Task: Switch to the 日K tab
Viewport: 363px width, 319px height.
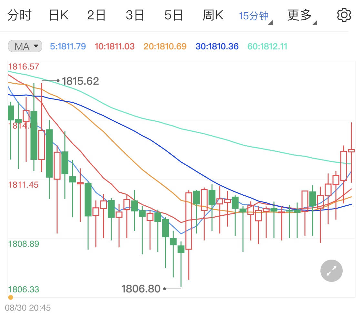Action: [59, 15]
